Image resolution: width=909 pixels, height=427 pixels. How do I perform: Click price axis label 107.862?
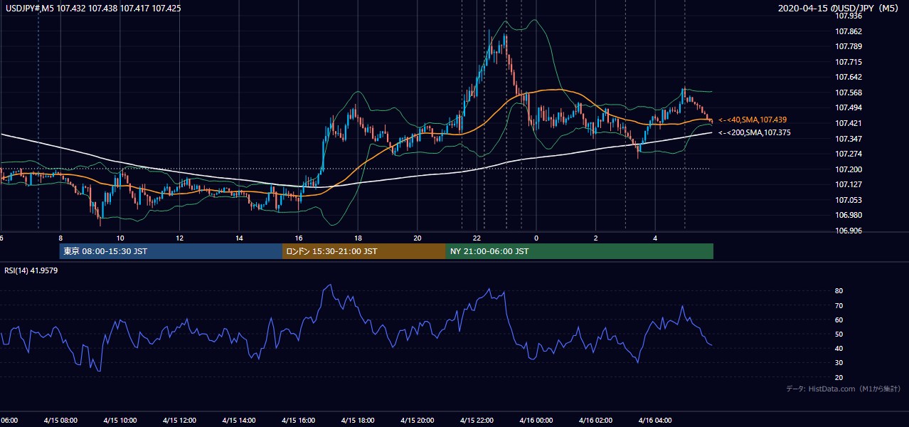click(x=849, y=31)
